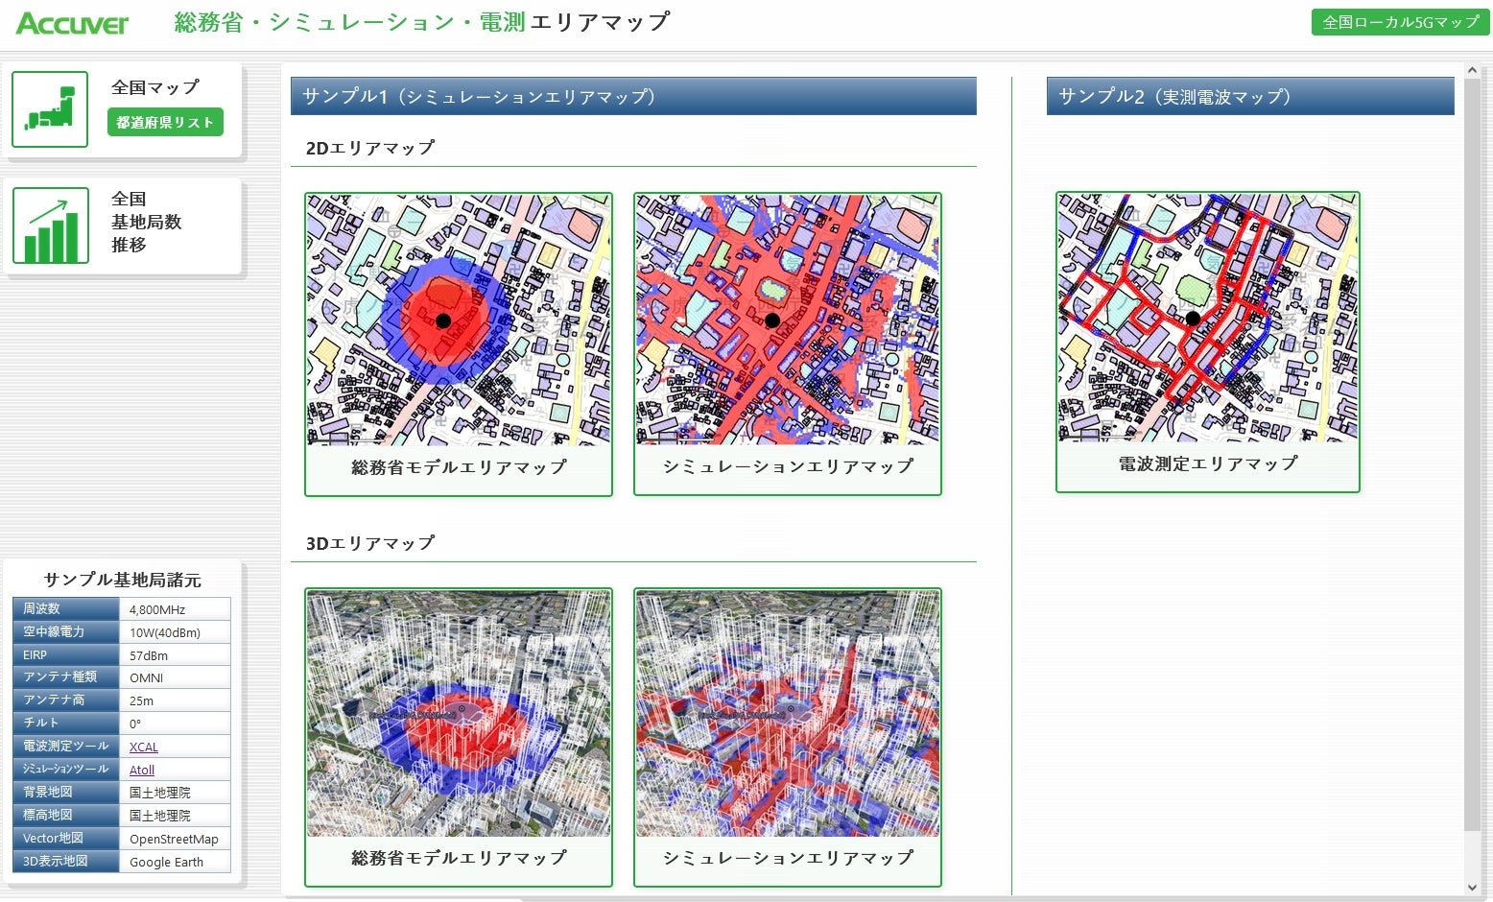
Task: Click the 2Dエリアマップ section heading
Action: (x=370, y=148)
